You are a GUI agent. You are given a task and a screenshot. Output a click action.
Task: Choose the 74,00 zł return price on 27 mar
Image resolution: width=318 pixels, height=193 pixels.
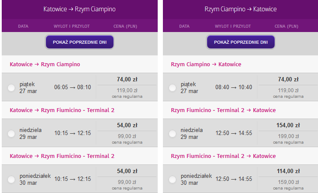point(288,79)
